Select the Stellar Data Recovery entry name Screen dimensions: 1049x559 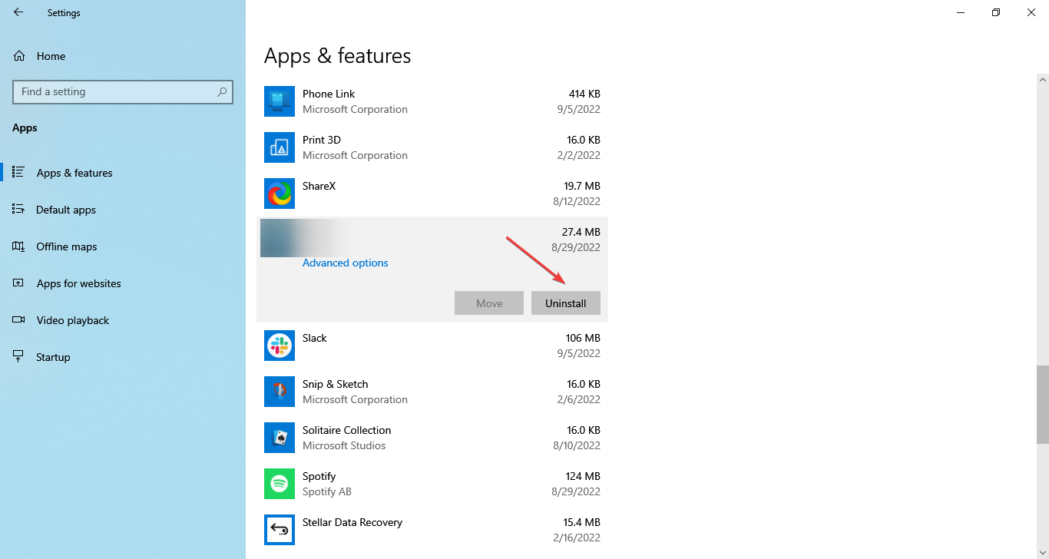tap(352, 522)
